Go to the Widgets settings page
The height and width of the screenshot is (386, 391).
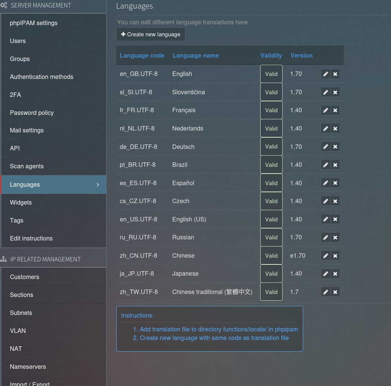pyautogui.click(x=21, y=203)
